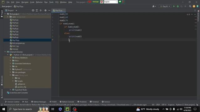Open the Notifications side panel icon
Screen dimensions: 200x112
tap(198, 16)
